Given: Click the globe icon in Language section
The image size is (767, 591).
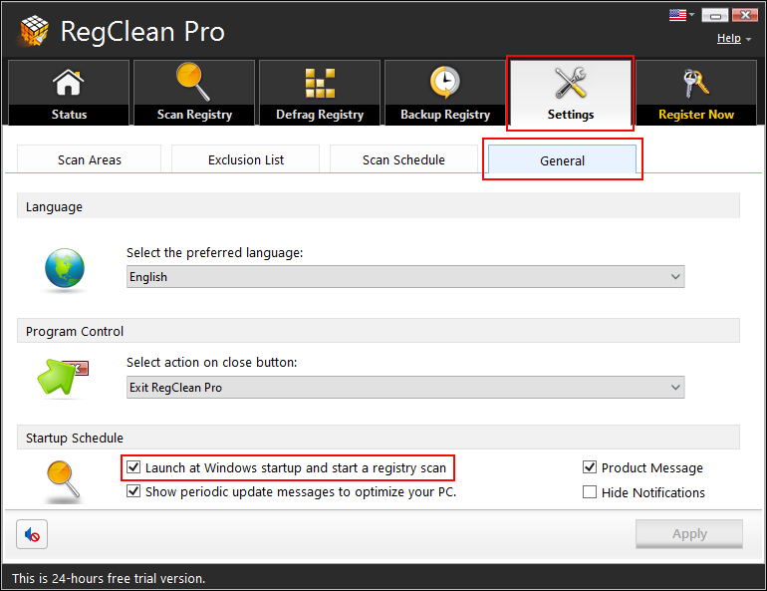Looking at the screenshot, I should pos(65,268).
